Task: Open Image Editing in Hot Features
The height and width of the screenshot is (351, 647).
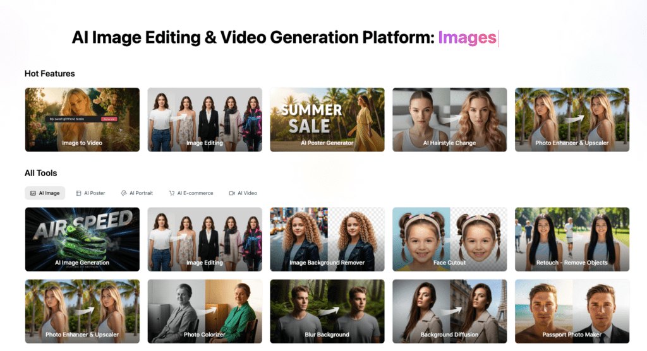Action: pos(205,120)
